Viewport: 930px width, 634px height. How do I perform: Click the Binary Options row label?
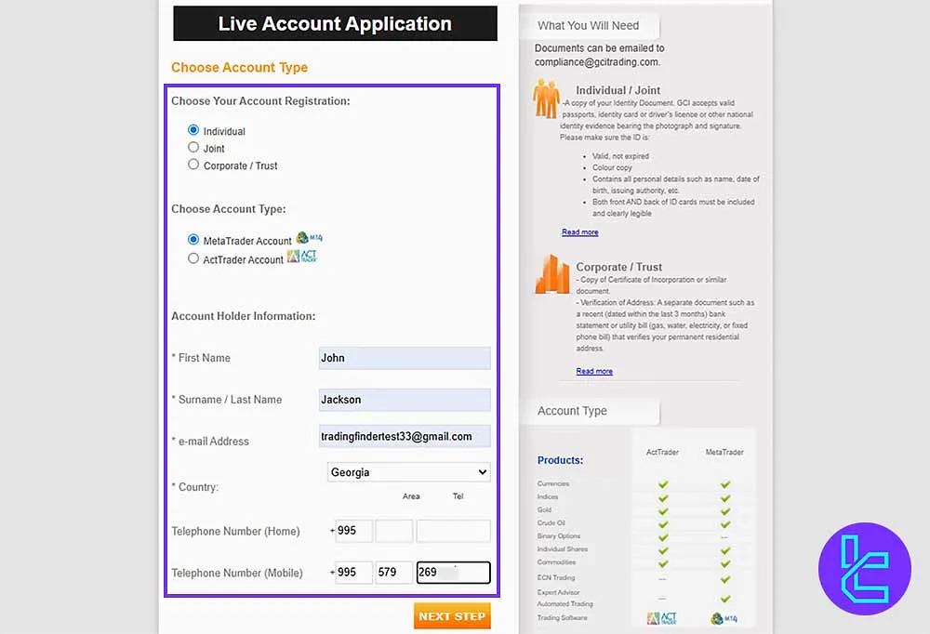[x=559, y=536]
